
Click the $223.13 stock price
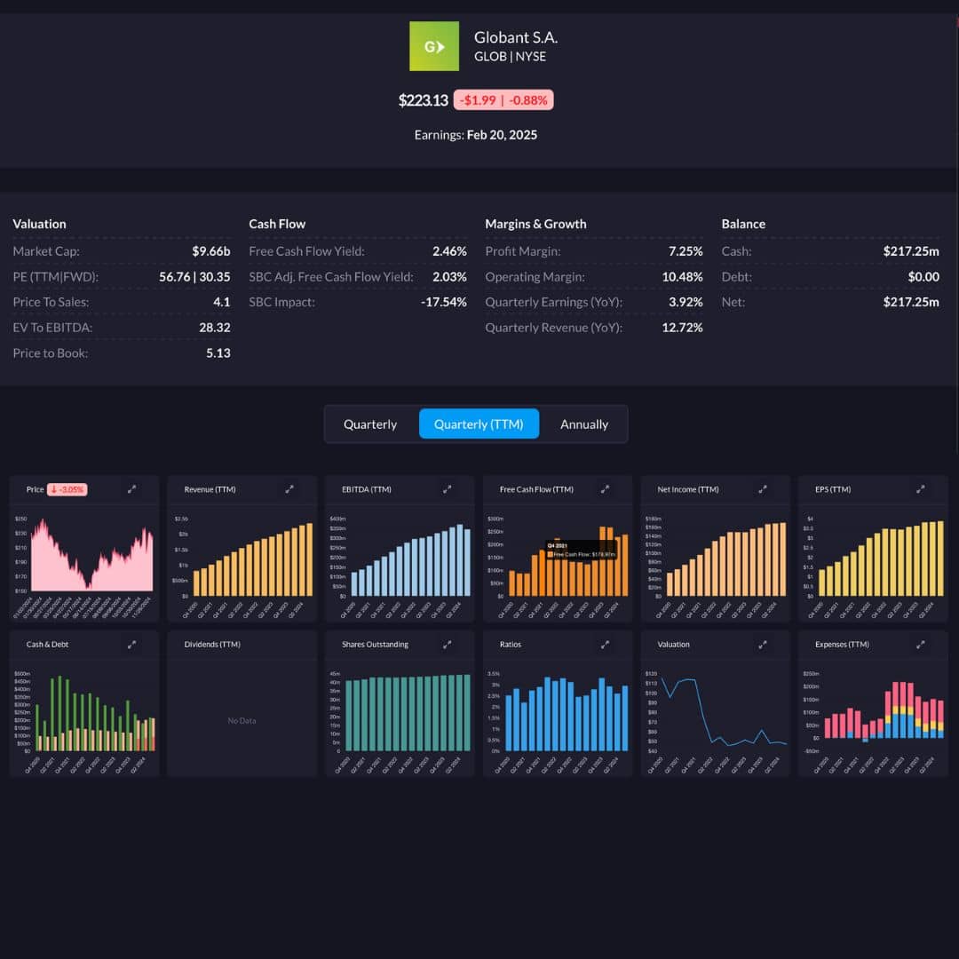pyautogui.click(x=424, y=100)
